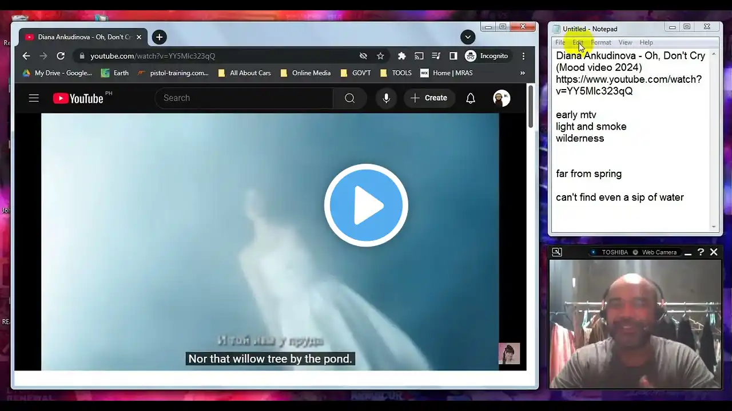Screen dimensions: 732x411
Task: Expand the Online Media bookmark folder
Action: click(305, 73)
